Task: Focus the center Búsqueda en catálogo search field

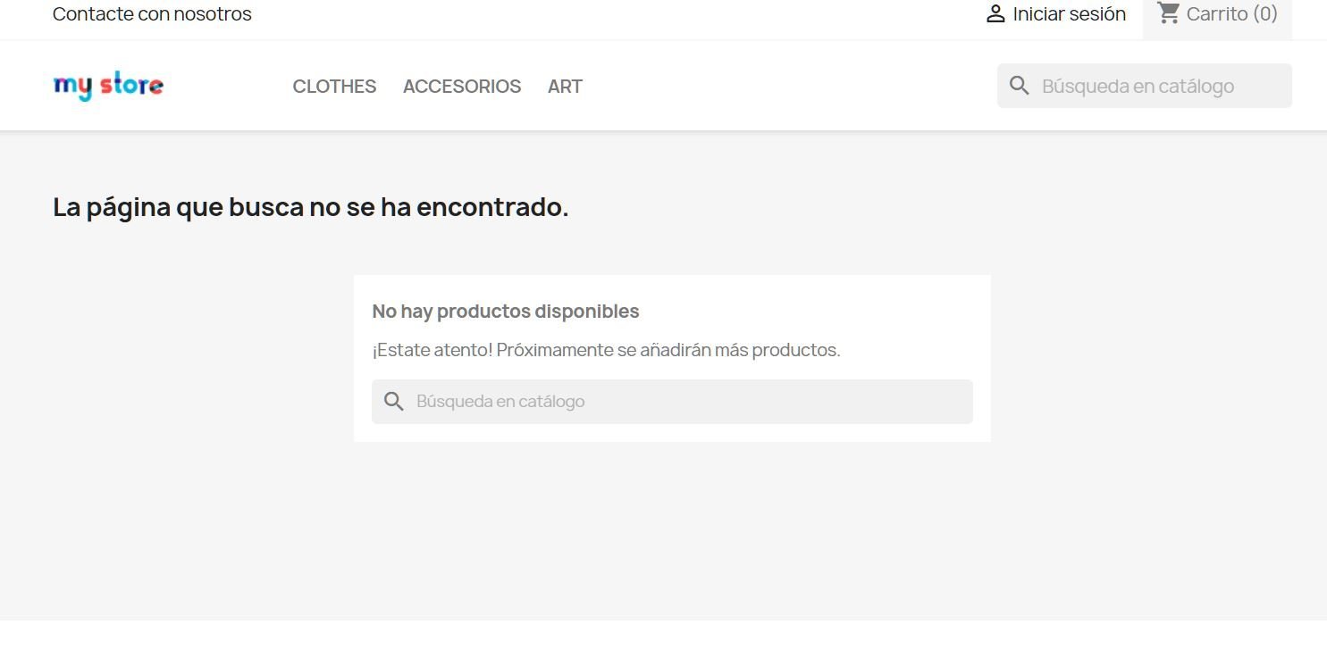Action: 672,402
